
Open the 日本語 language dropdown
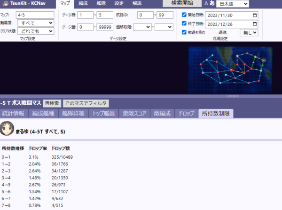[x=232, y=4]
